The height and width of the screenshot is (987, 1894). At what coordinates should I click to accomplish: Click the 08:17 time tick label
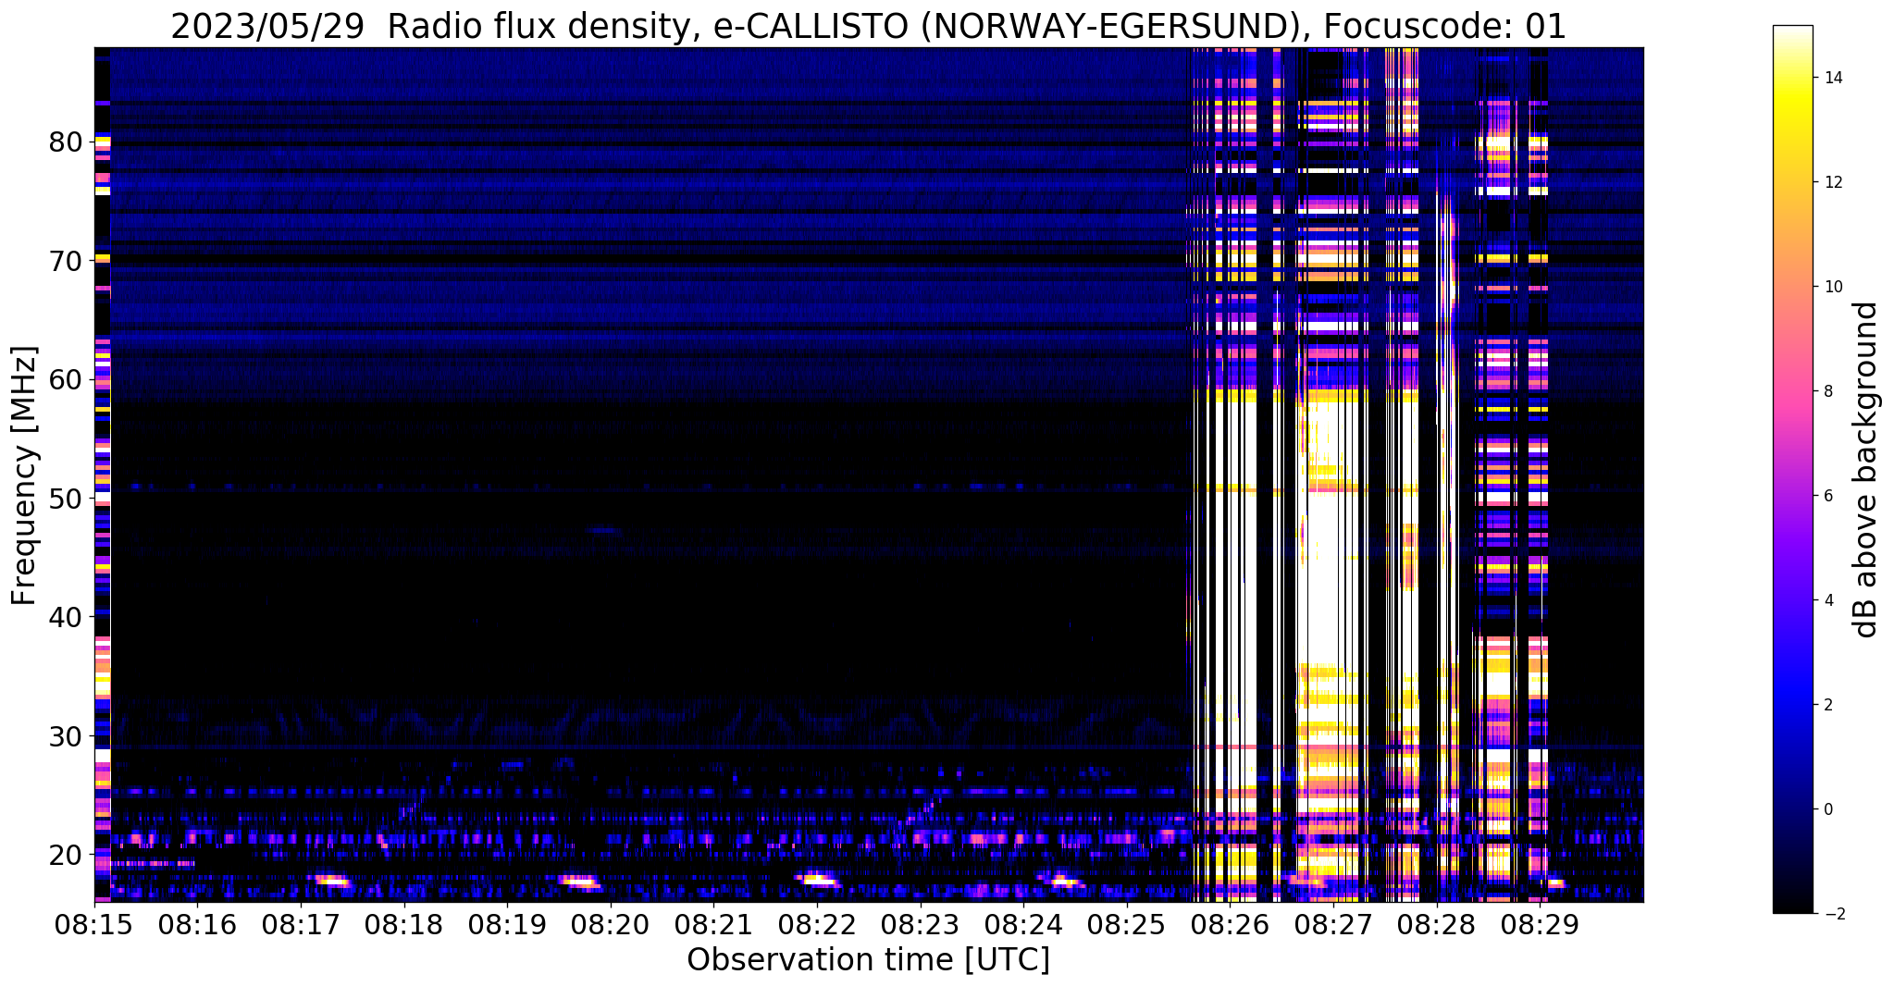tap(301, 925)
